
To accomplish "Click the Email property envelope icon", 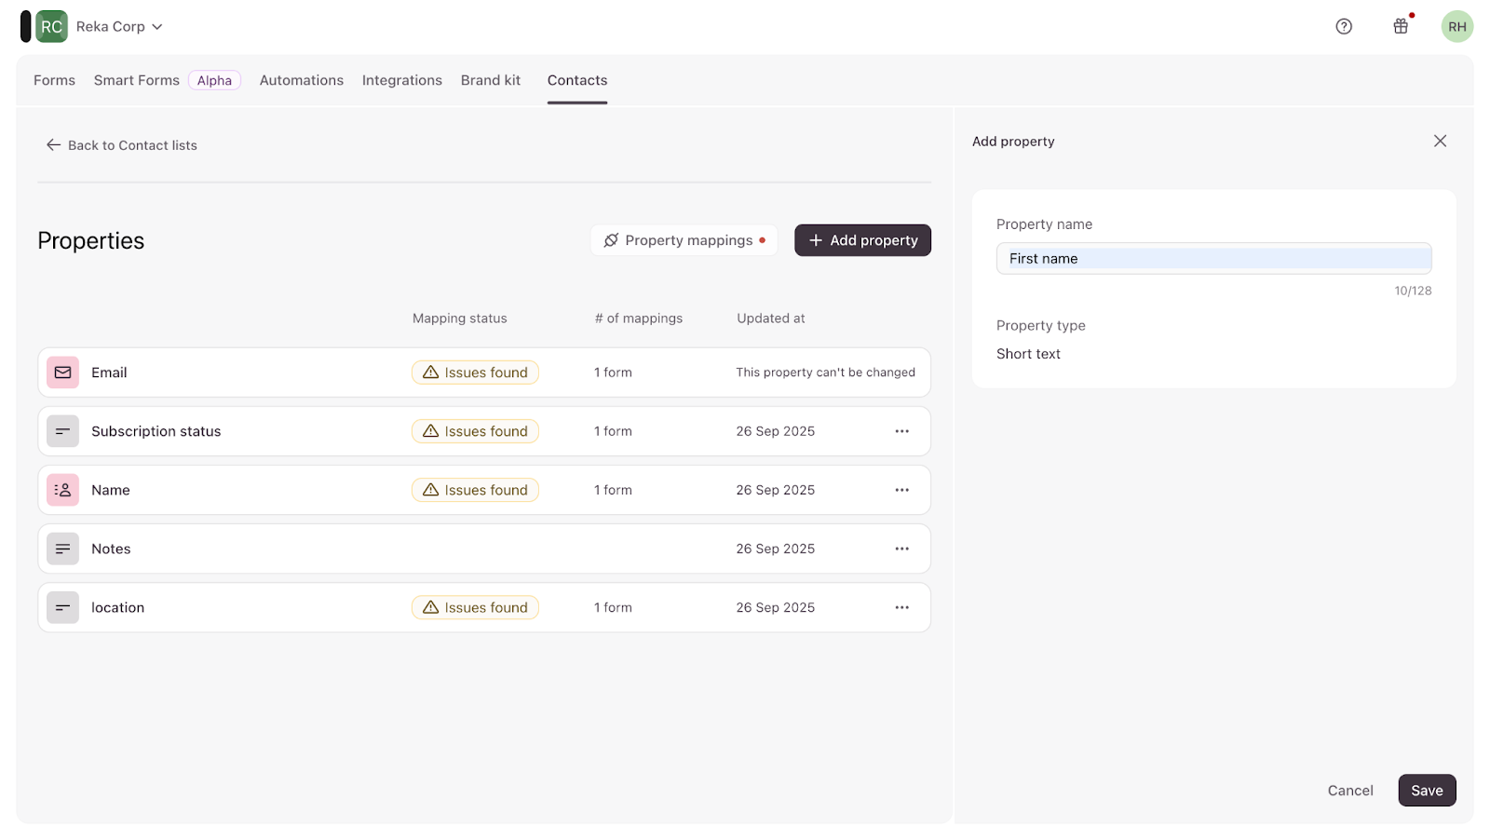I will [62, 373].
